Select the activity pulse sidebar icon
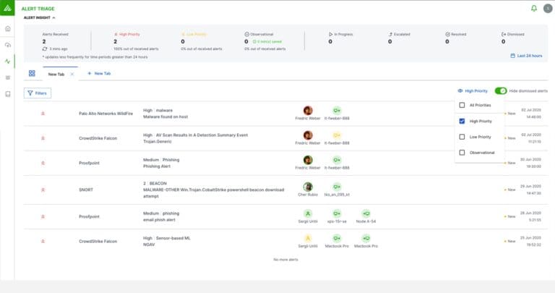The width and height of the screenshot is (555, 293). click(x=7, y=61)
